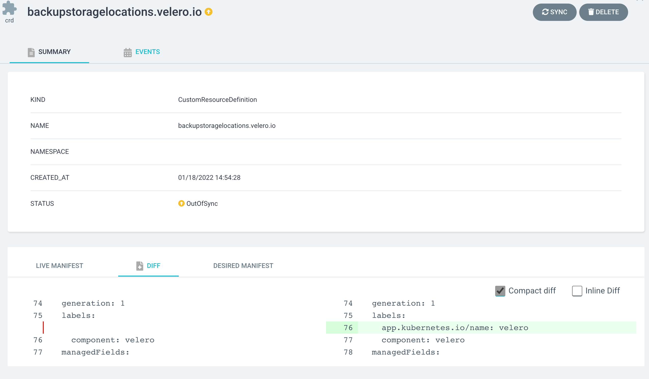Click the OutOfSync status text
The width and height of the screenshot is (649, 379).
[202, 204]
